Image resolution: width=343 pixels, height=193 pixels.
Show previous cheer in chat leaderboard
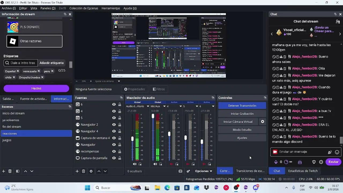click(x=272, y=34)
